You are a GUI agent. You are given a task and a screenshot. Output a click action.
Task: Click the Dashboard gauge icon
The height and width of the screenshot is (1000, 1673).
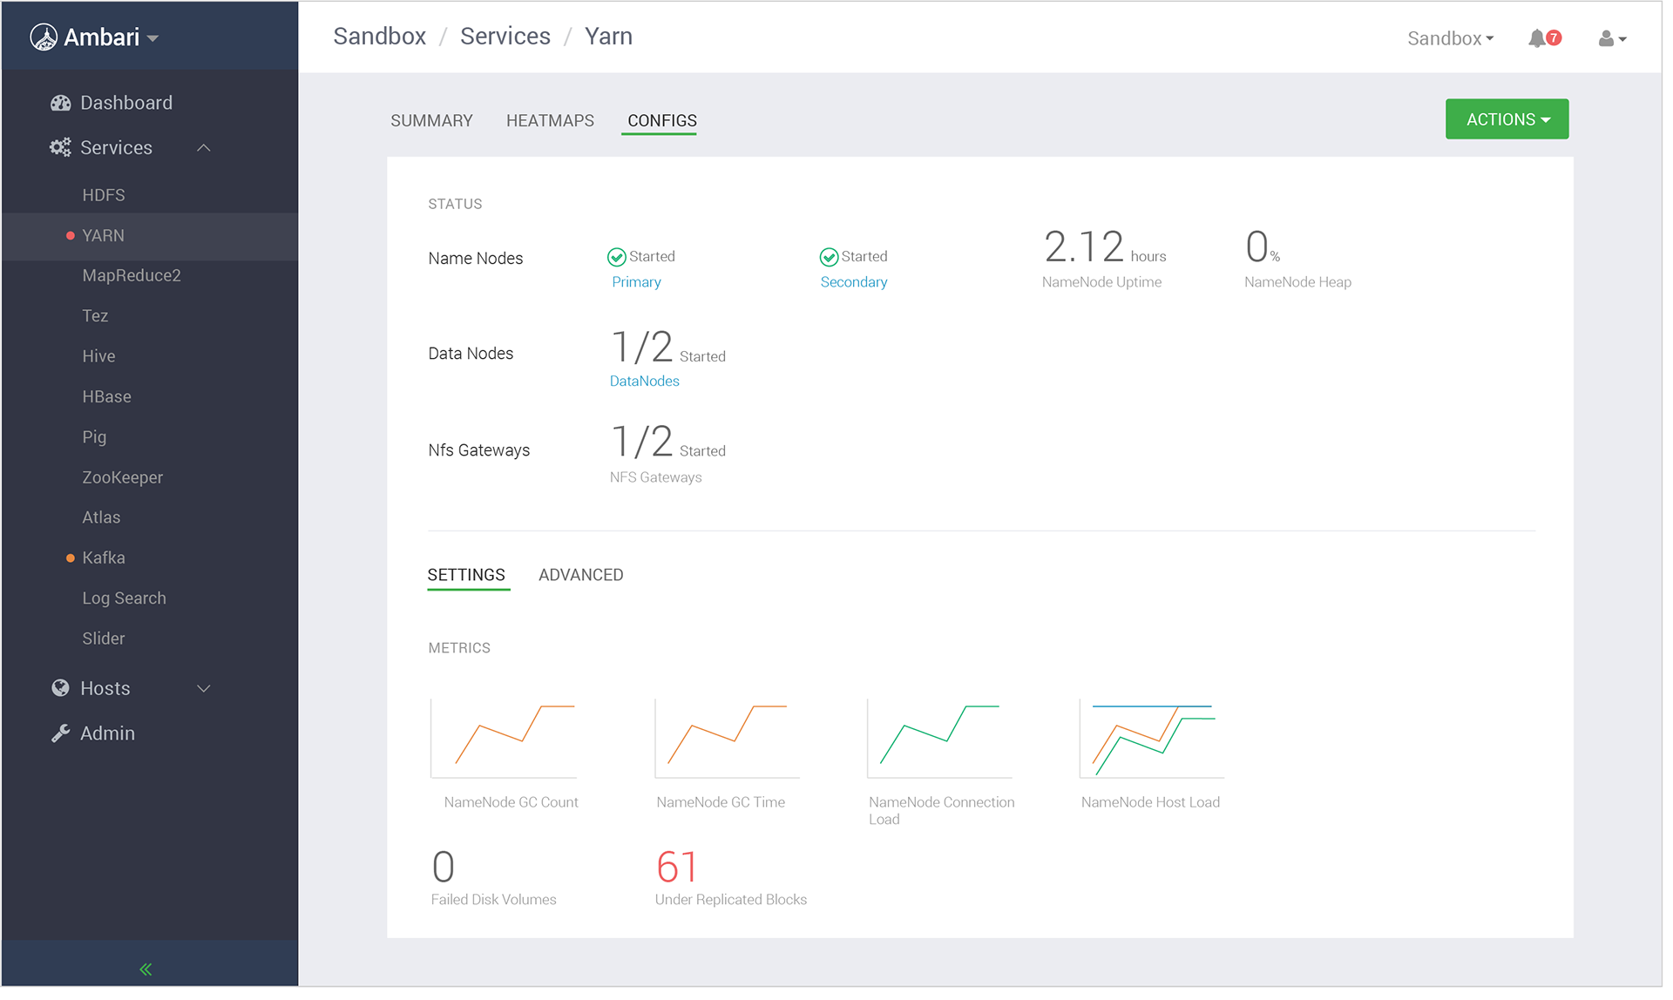(61, 103)
